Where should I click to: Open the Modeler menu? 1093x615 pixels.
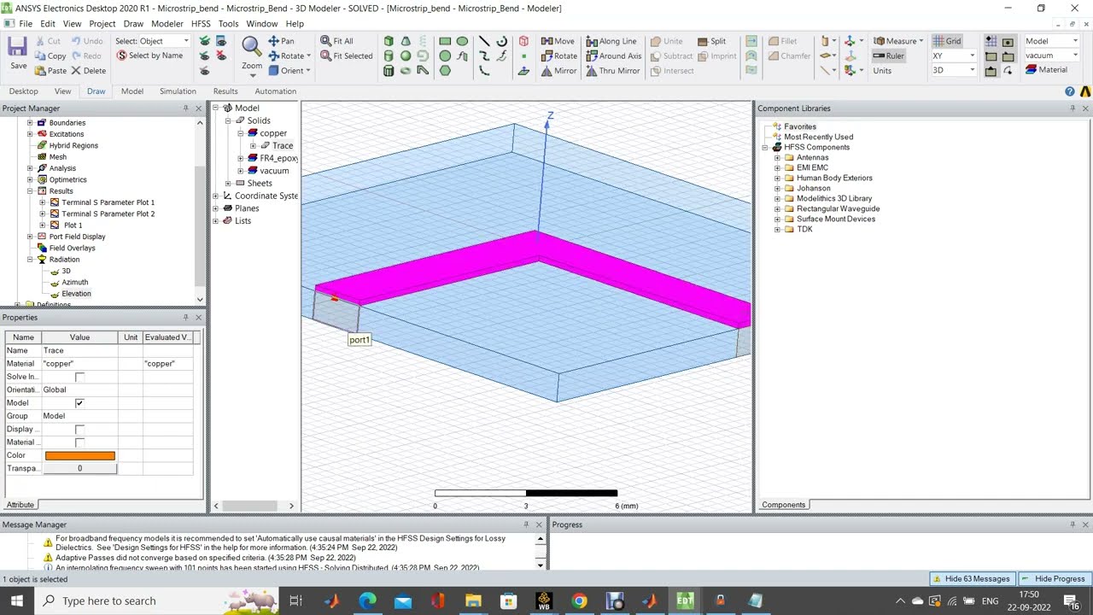(x=167, y=24)
